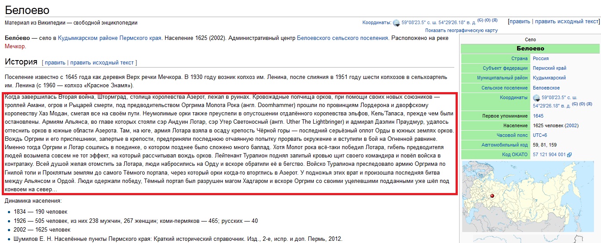
Task: Open 'Белоевского сельского поселения' link
Action: (343, 38)
